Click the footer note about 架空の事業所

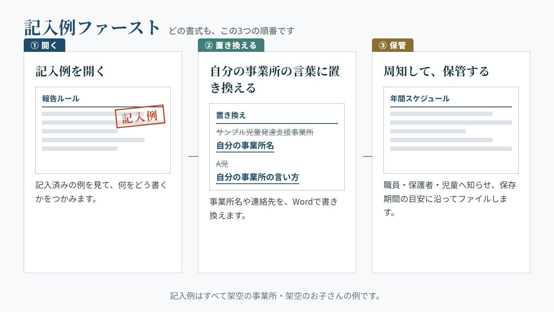[275, 296]
